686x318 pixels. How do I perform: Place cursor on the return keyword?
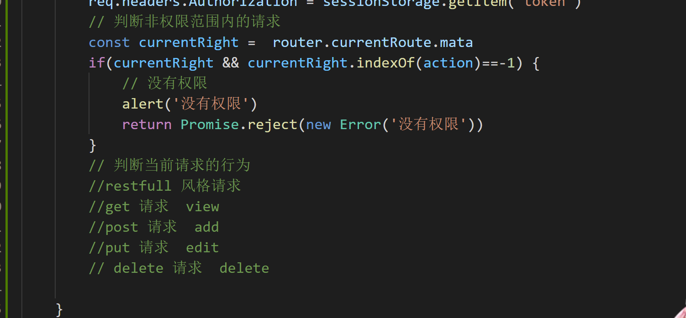(x=147, y=125)
